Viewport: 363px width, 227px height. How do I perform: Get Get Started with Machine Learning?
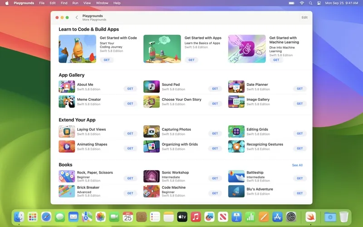click(276, 60)
